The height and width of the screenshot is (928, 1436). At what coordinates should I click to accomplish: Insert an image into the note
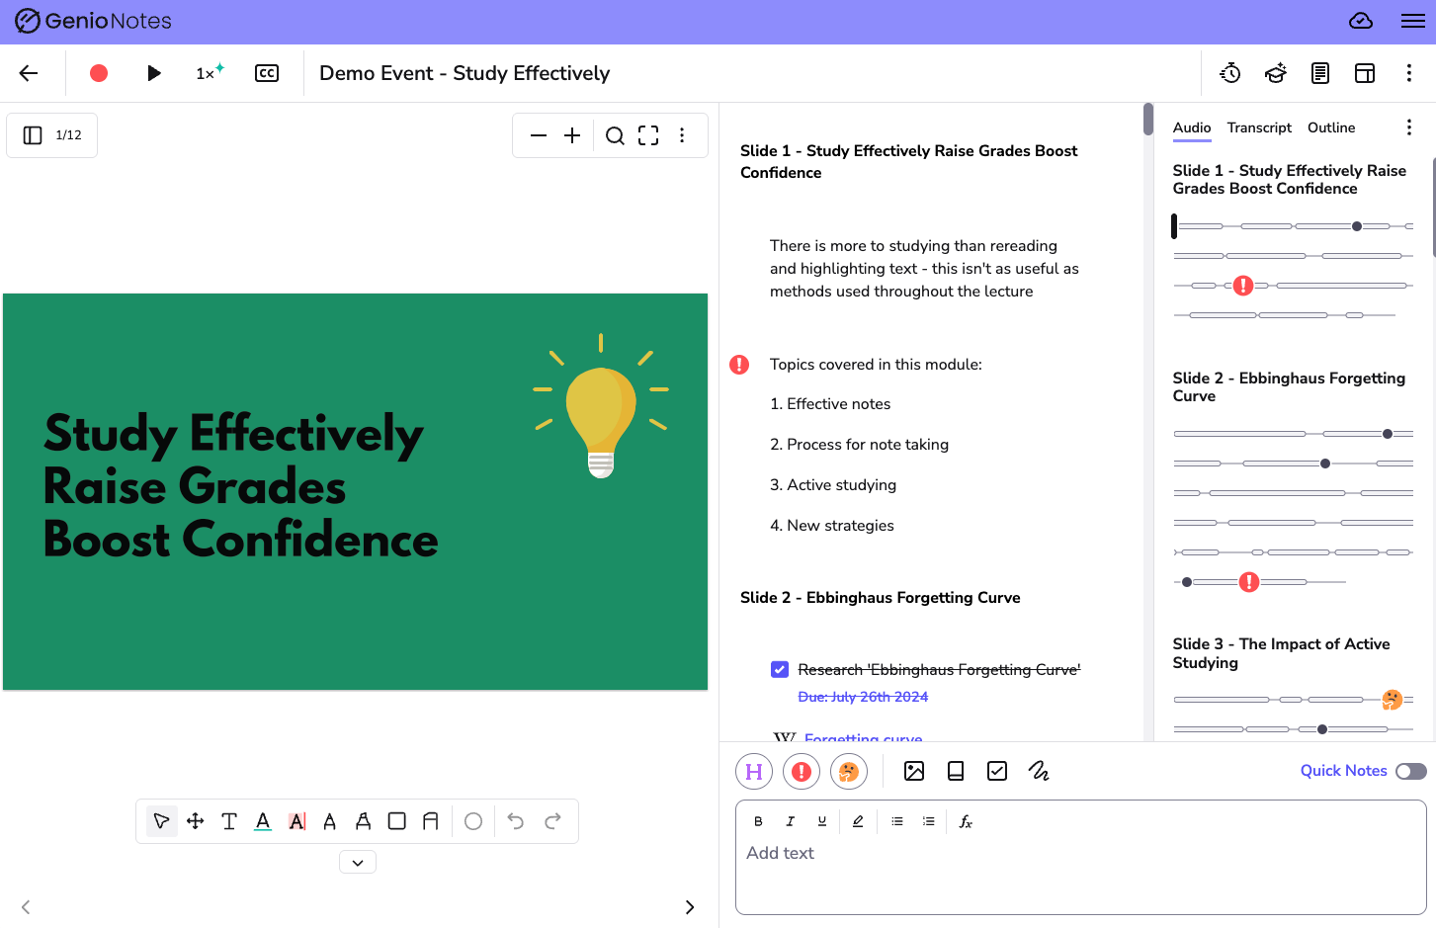(914, 771)
